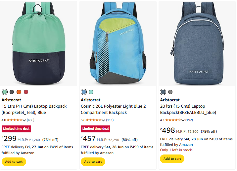Viewport: 237px width, 171px height.
Task: Select the teal color swatch on first backpack
Action: (5, 92)
